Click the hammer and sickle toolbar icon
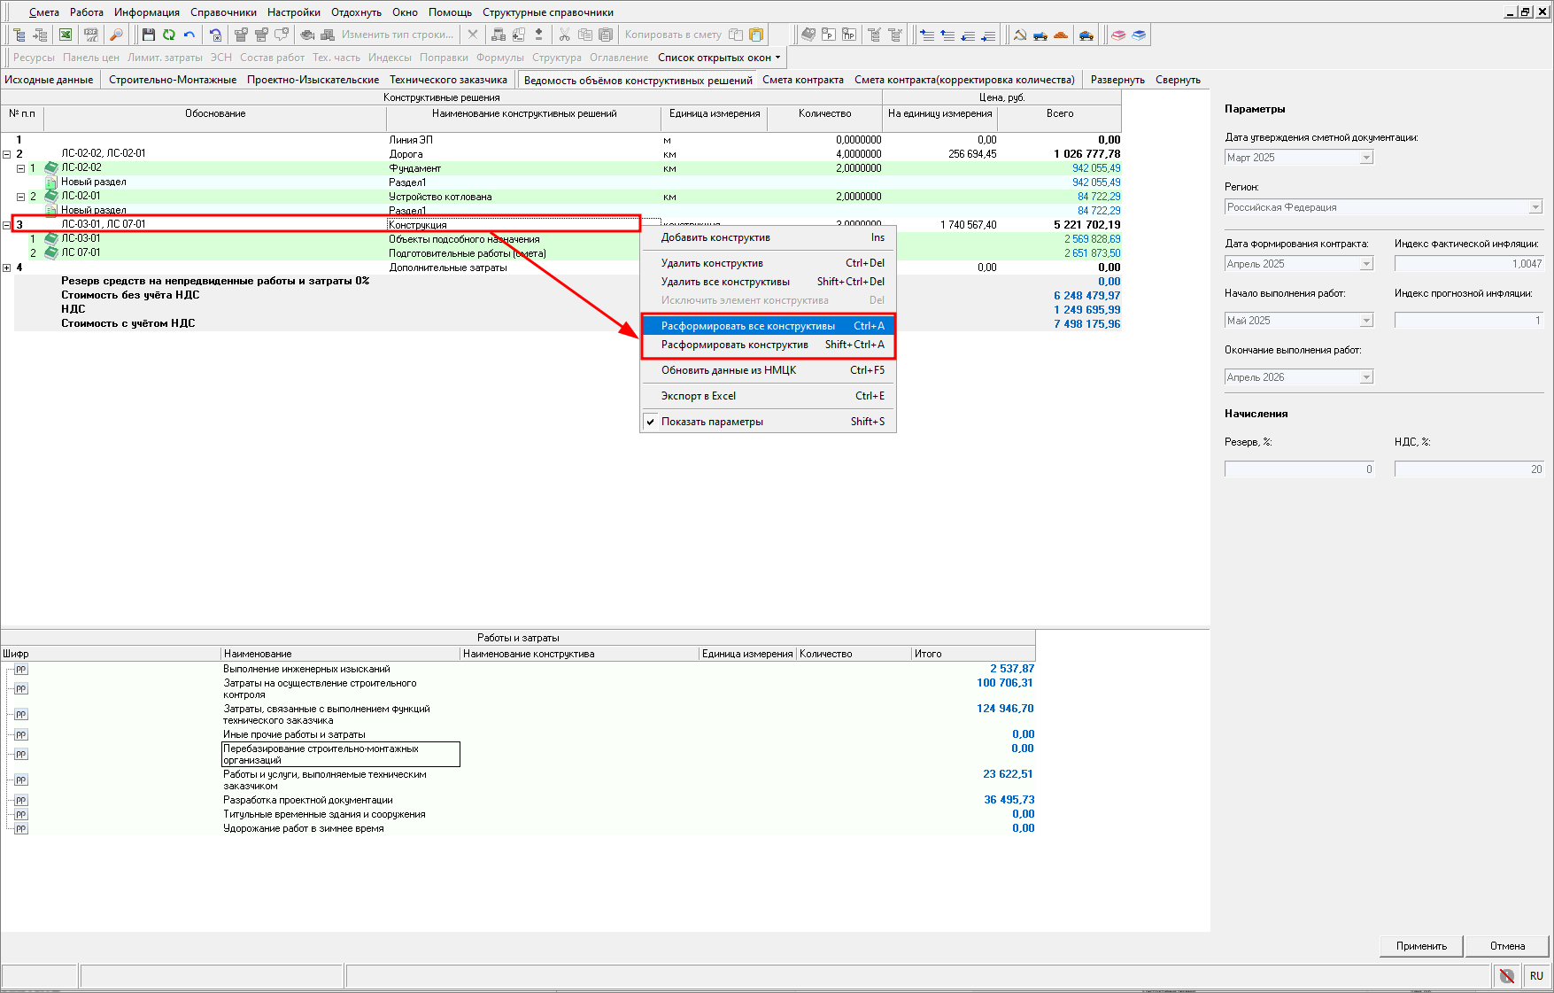This screenshot has width=1554, height=993. point(1020,35)
